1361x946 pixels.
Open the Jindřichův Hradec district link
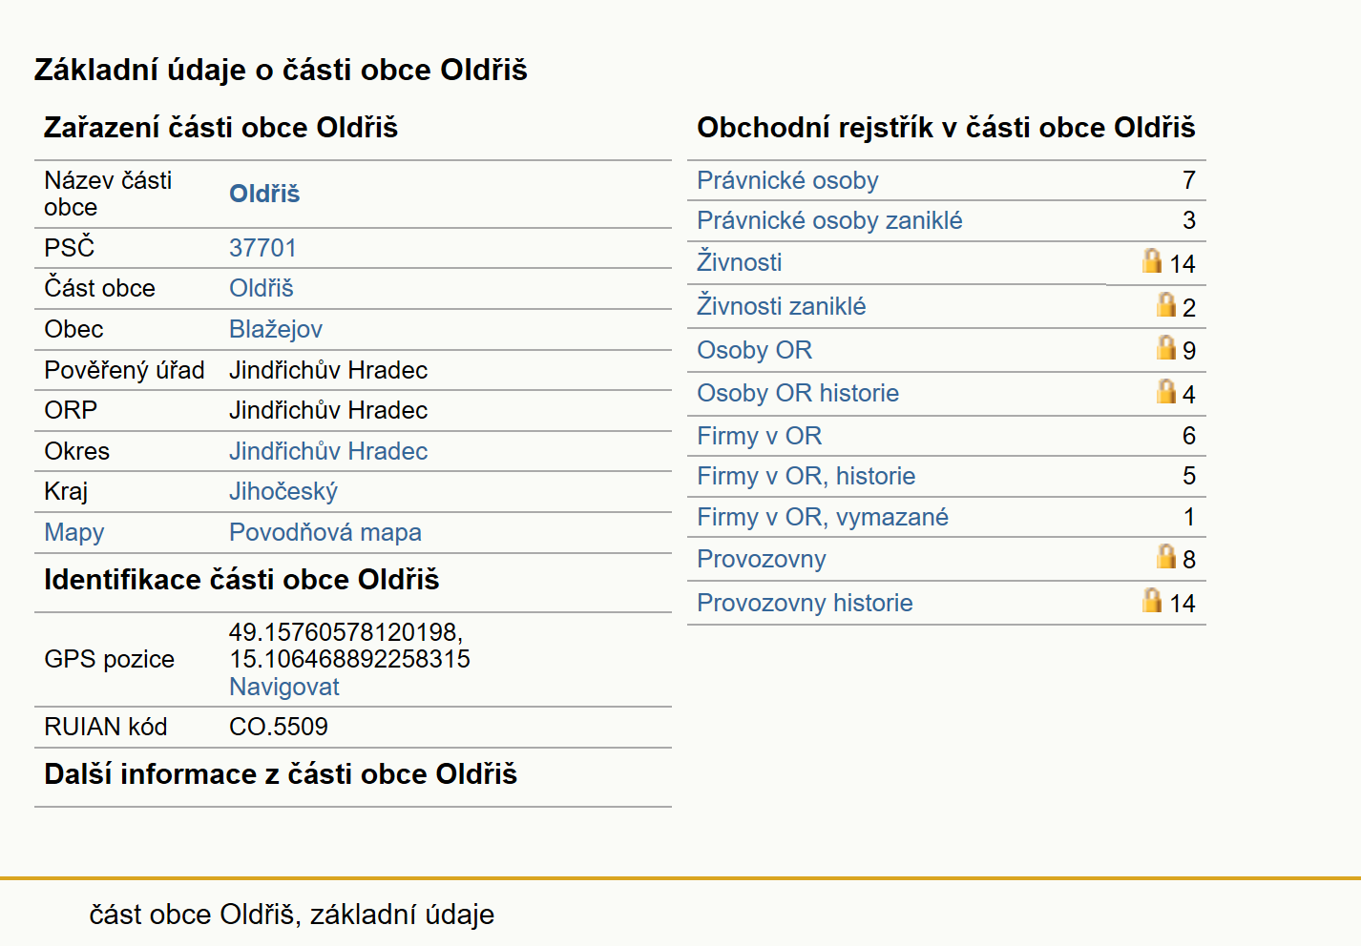click(328, 451)
